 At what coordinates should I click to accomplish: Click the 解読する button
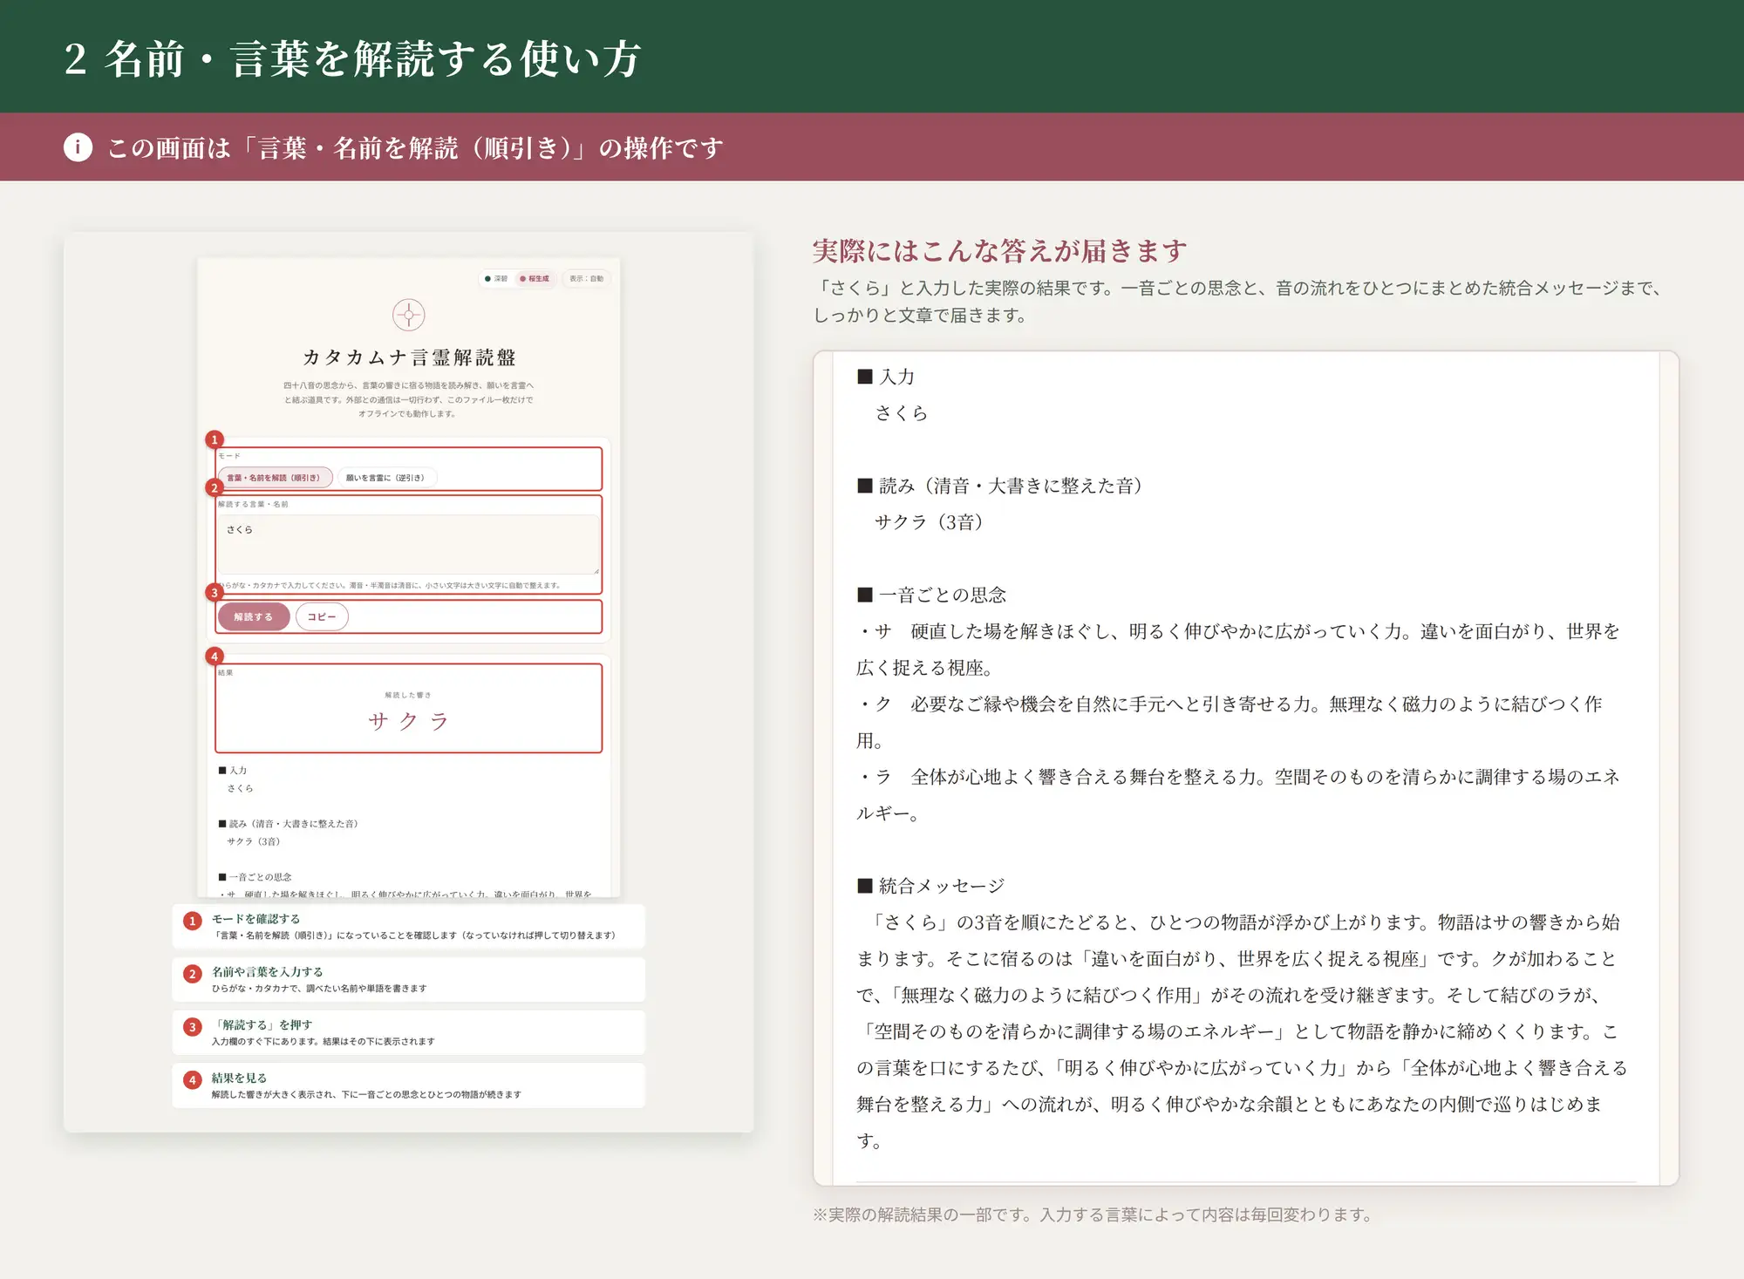(253, 616)
